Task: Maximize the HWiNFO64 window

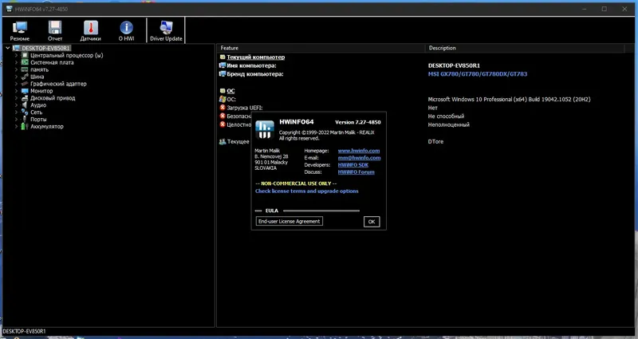Action: (605, 9)
